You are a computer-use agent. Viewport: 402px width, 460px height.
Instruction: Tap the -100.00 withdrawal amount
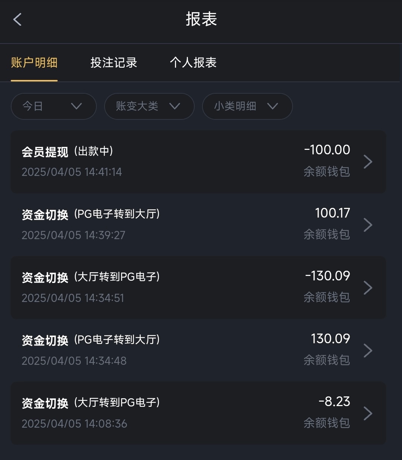[327, 150]
